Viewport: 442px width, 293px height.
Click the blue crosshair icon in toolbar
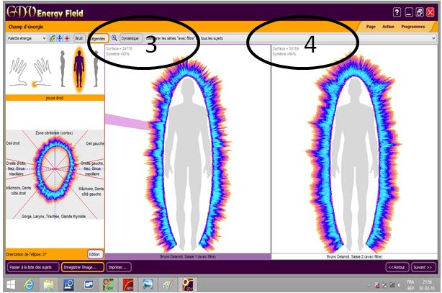click(60, 37)
